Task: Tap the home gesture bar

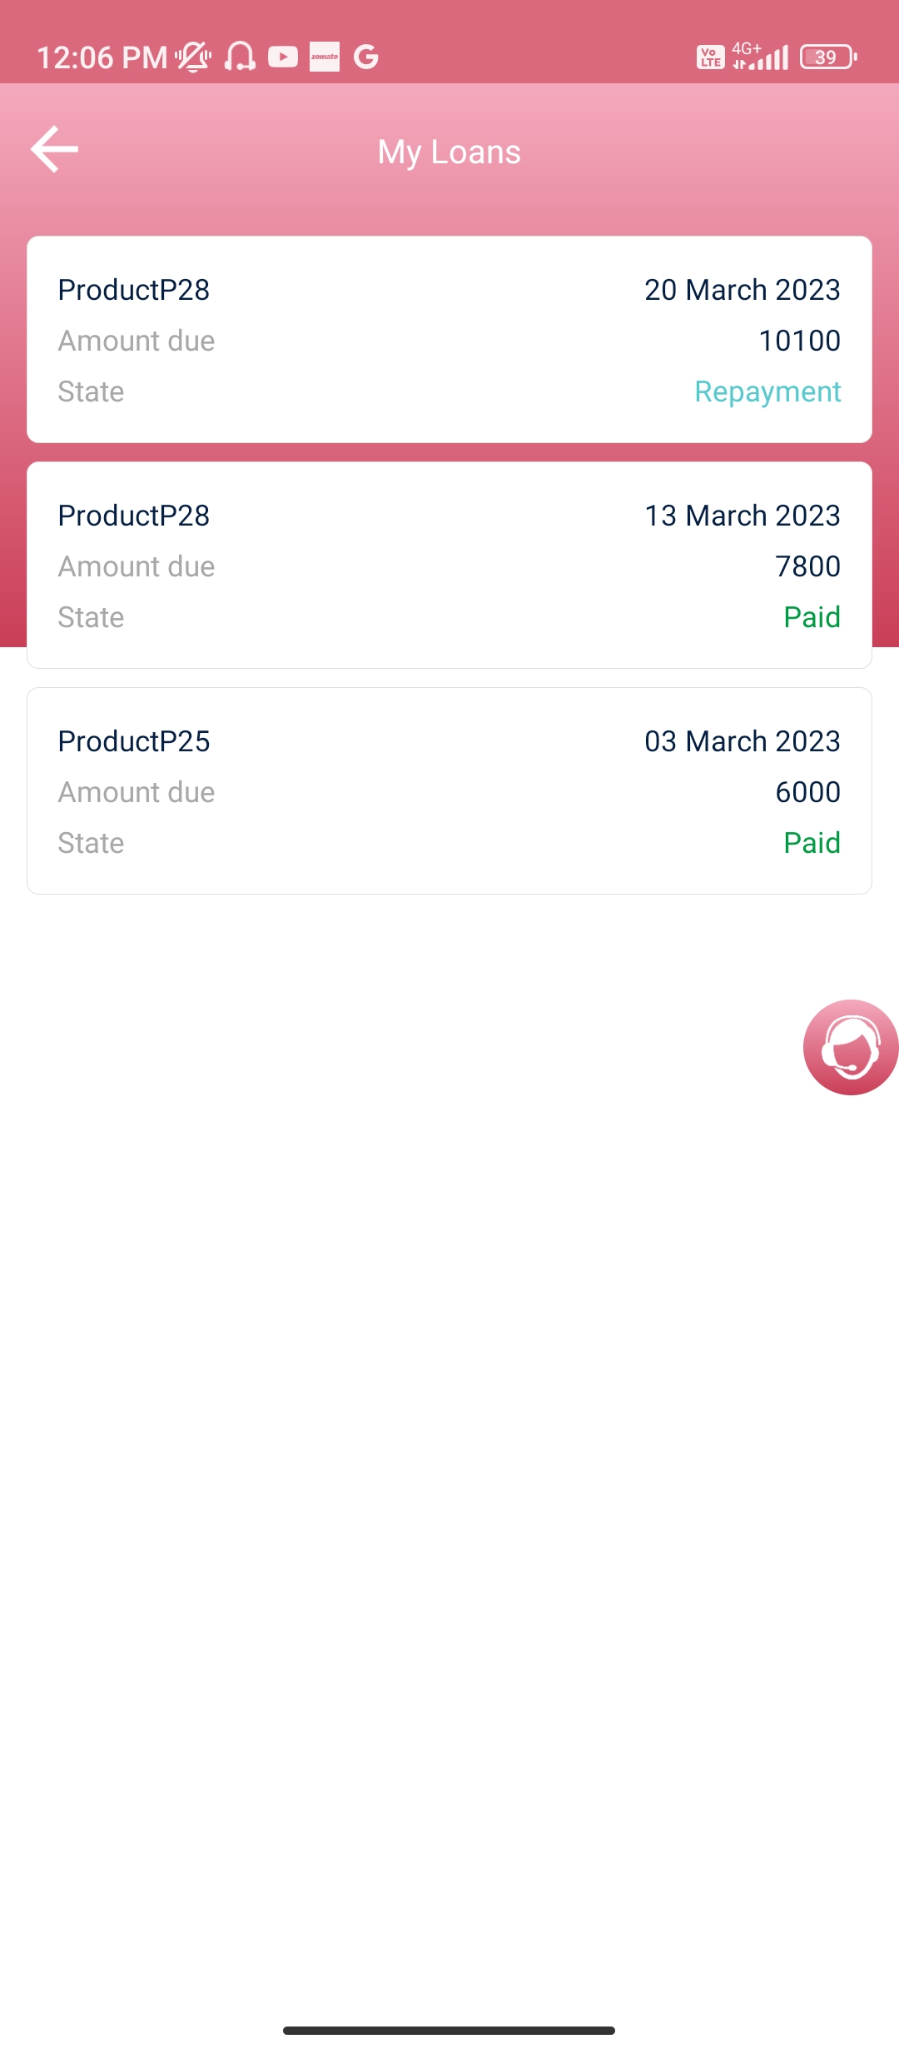Action: (x=449, y=2030)
